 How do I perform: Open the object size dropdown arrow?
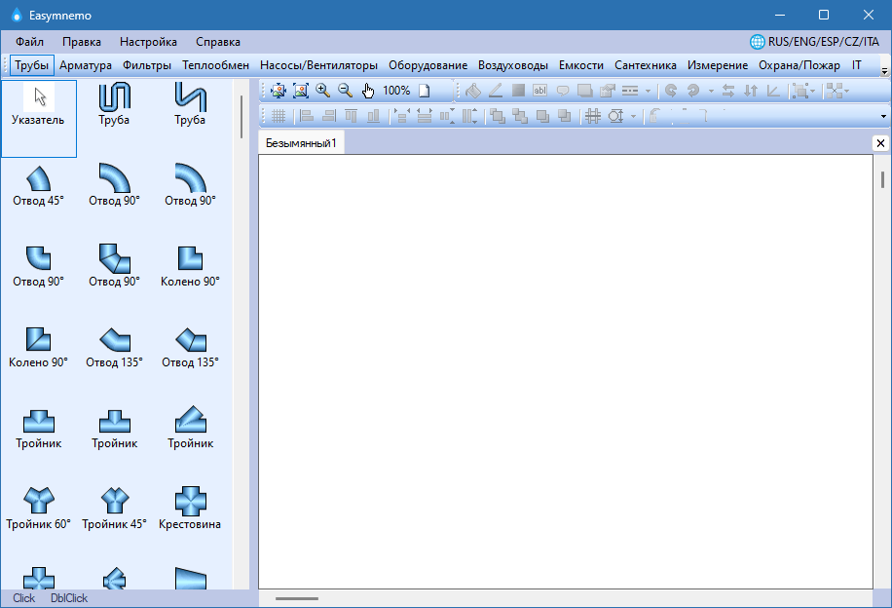click(633, 117)
